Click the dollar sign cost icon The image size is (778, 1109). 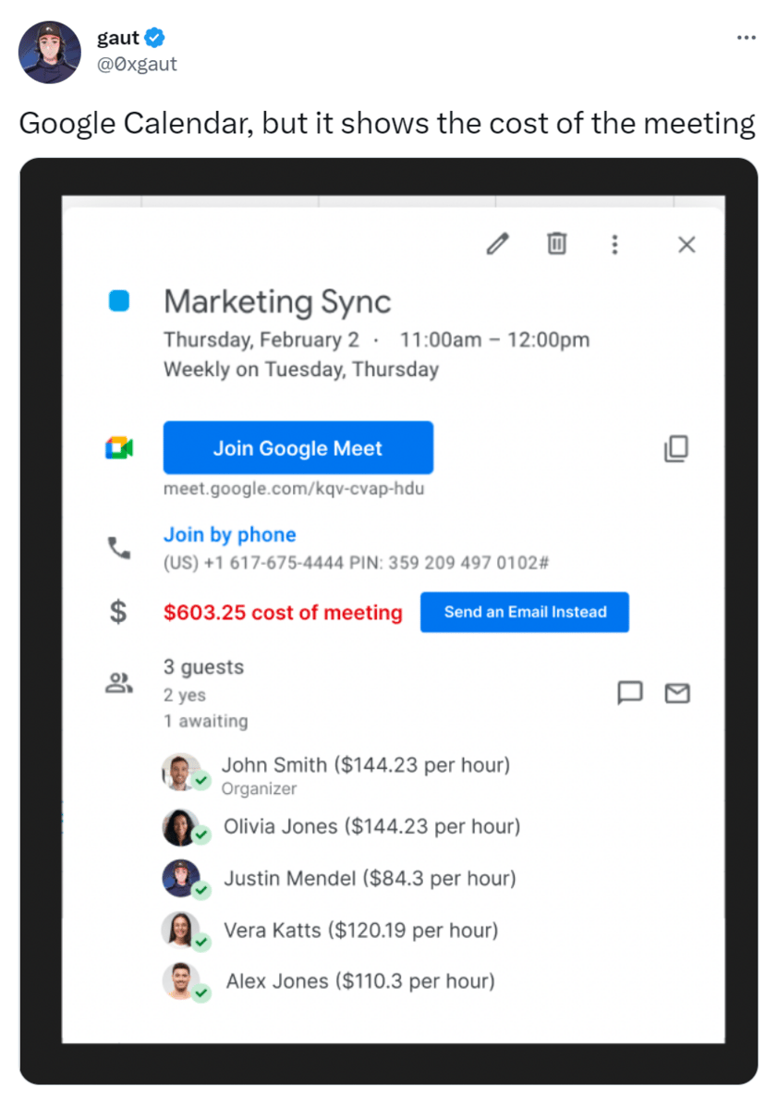point(119,611)
